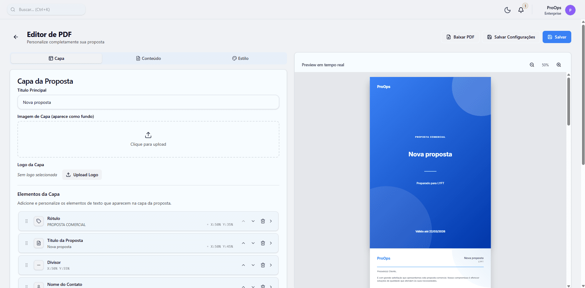Screen dimensions: 585x288
Task: Open the notifications bell
Action: 520,10
